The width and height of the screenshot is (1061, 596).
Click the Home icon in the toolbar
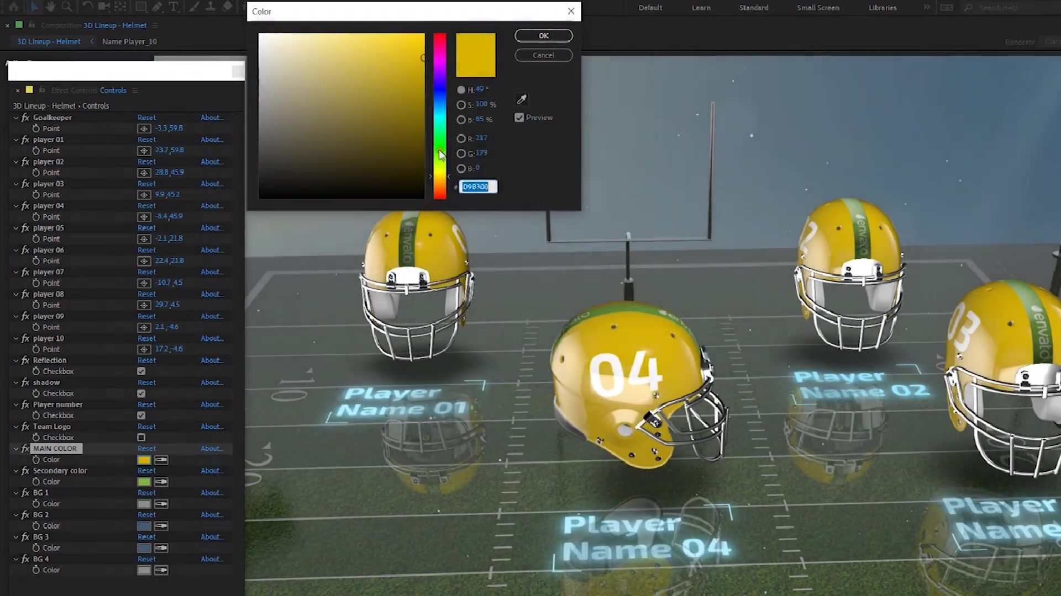click(13, 7)
